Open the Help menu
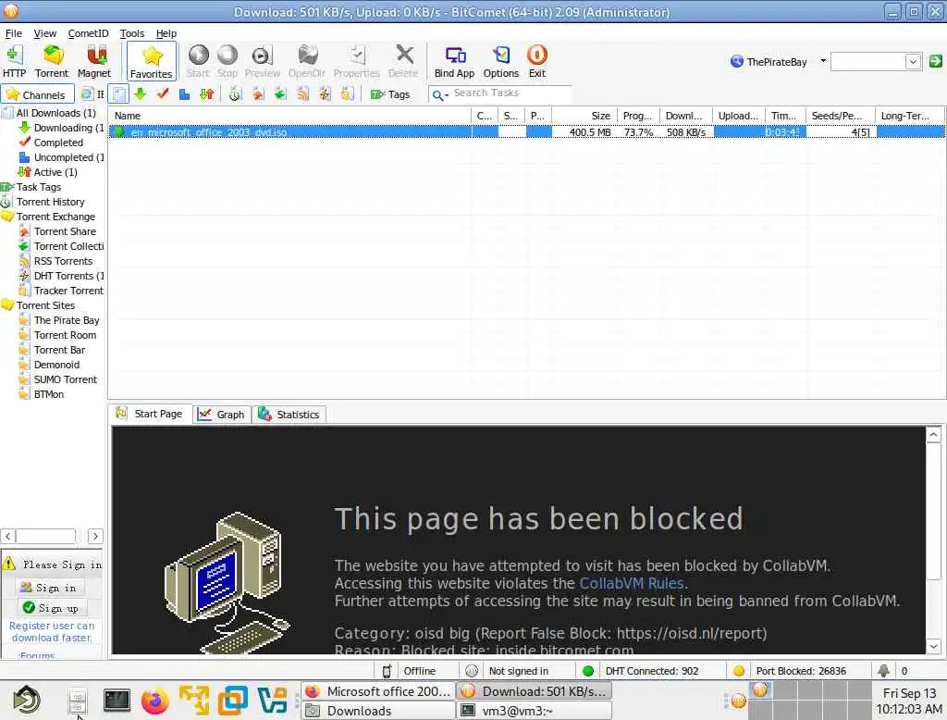 click(166, 33)
